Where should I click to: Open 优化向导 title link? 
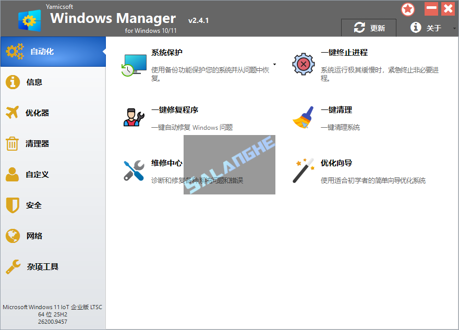pyautogui.click(x=336, y=163)
